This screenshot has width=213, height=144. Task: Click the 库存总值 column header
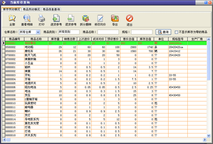click(146, 39)
